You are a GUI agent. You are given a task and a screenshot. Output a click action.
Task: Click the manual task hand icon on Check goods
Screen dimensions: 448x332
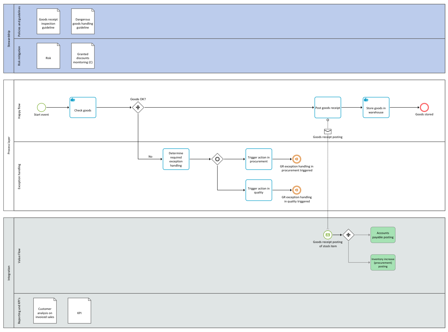point(73,100)
